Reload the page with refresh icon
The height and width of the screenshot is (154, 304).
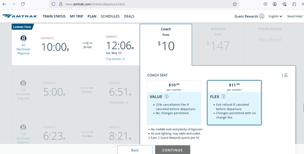[x=23, y=4]
